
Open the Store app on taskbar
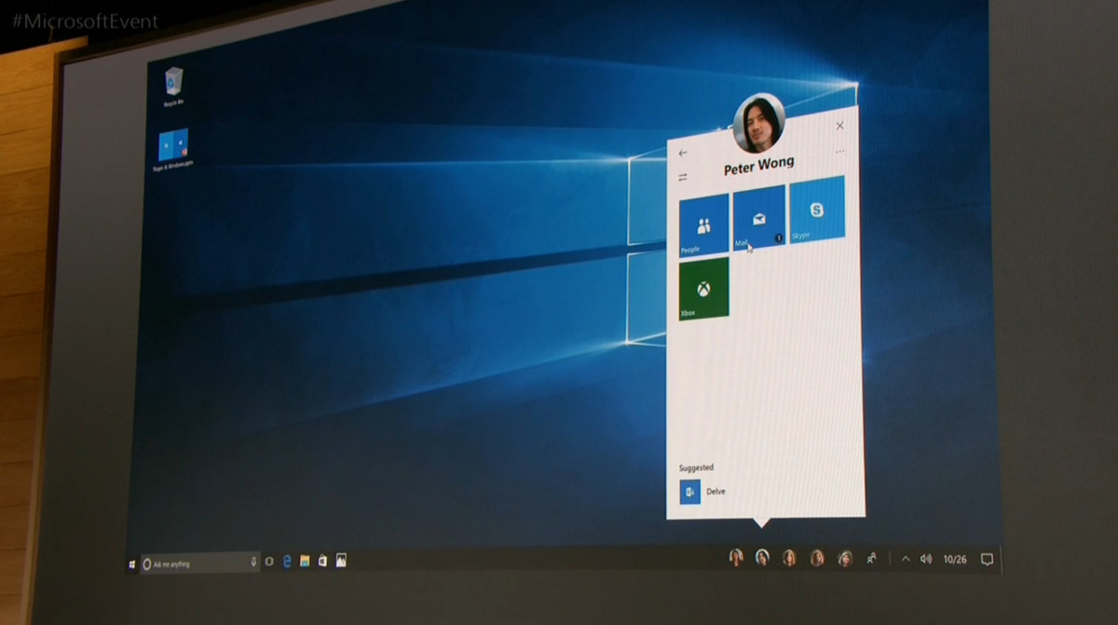322,561
